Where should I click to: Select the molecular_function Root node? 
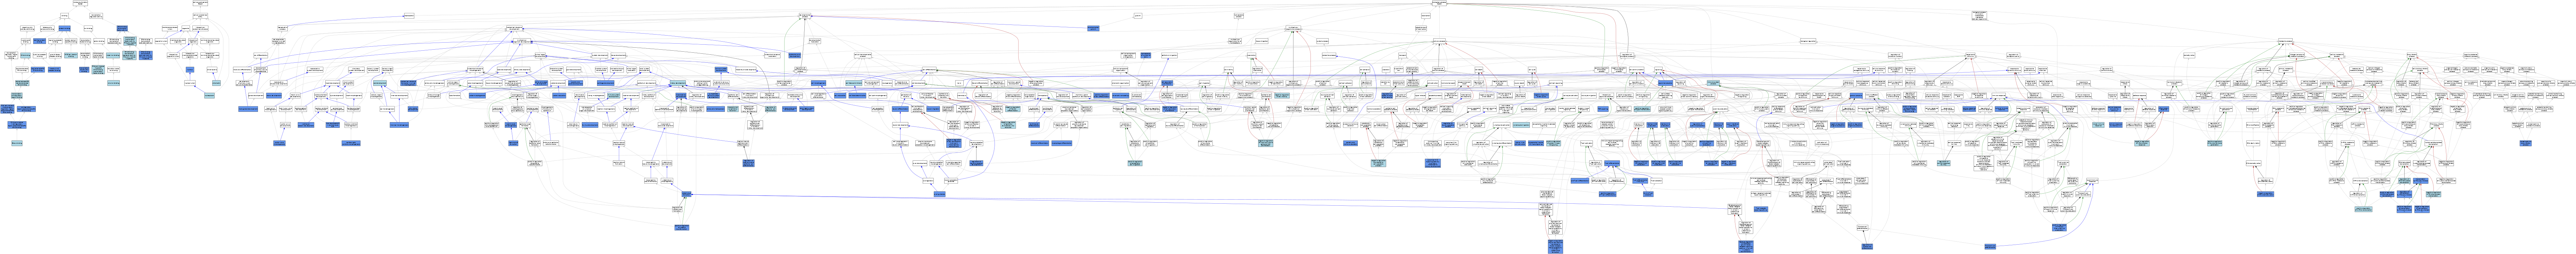pos(80,3)
